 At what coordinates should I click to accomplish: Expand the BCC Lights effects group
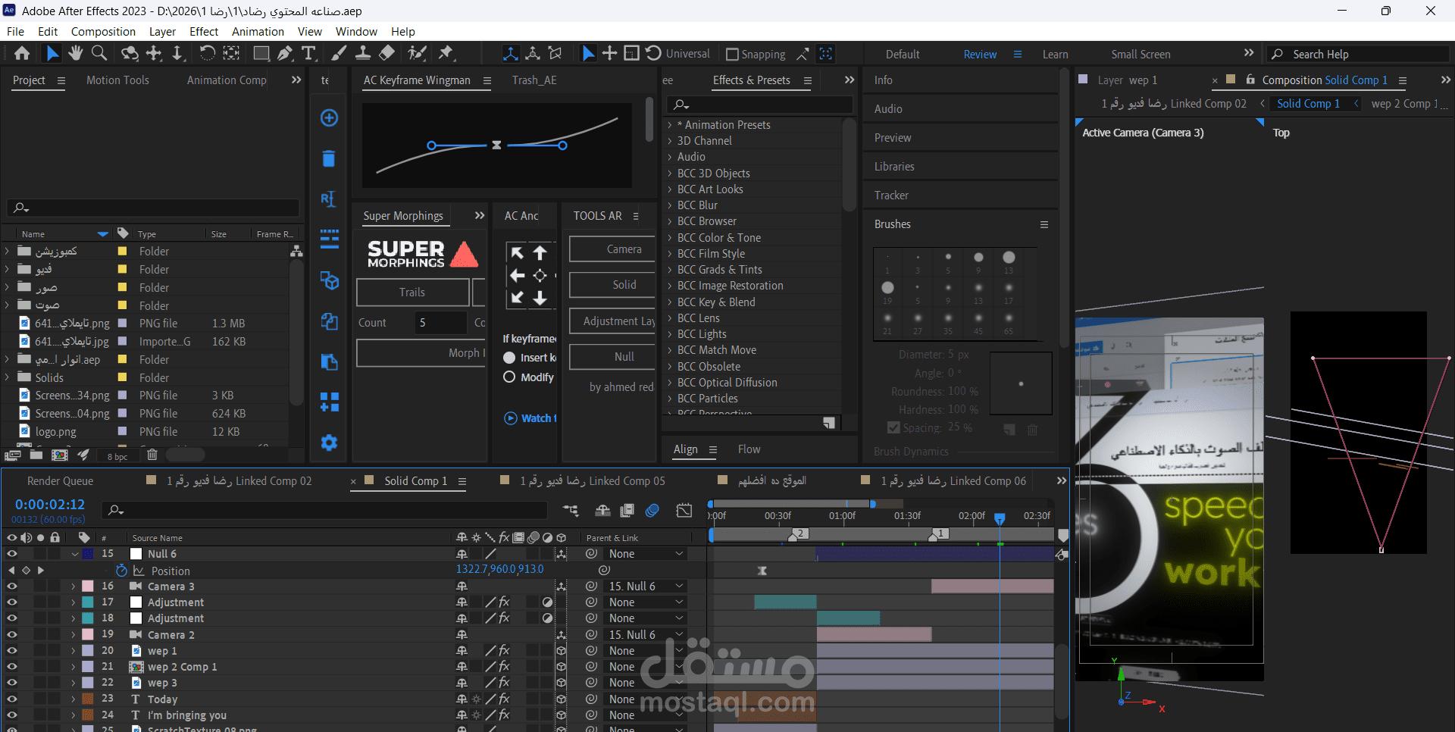click(x=670, y=334)
